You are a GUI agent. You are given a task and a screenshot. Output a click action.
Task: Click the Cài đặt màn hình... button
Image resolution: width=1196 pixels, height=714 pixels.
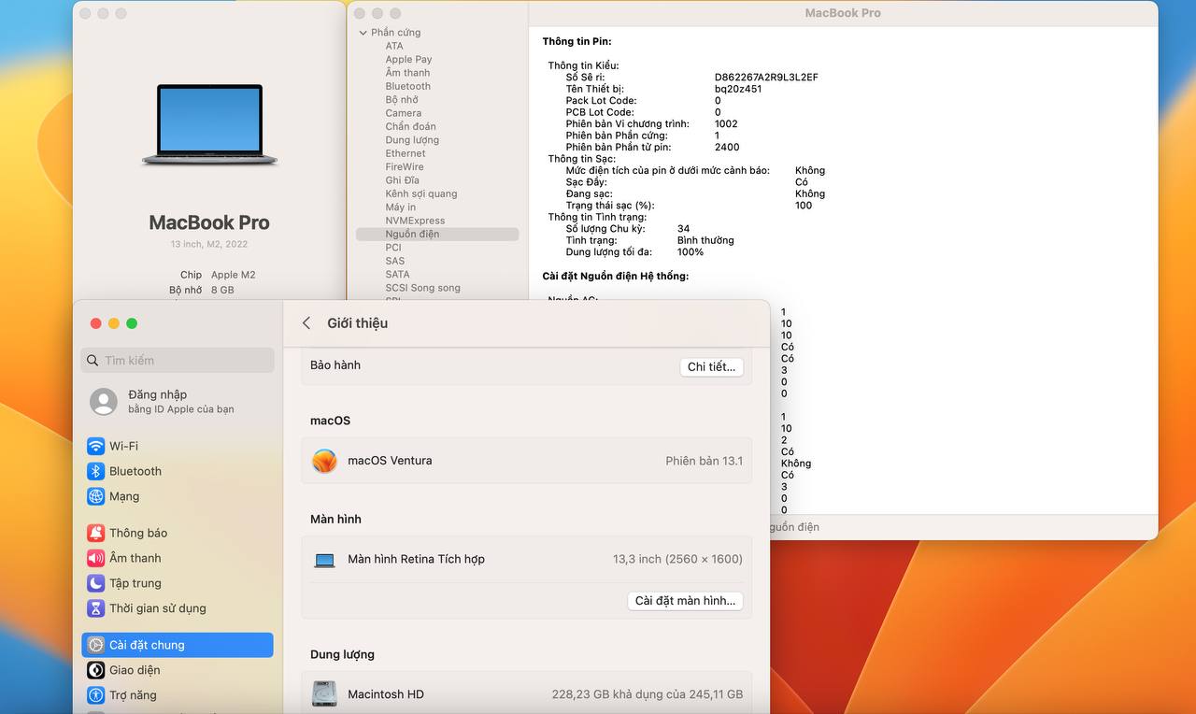click(x=685, y=601)
